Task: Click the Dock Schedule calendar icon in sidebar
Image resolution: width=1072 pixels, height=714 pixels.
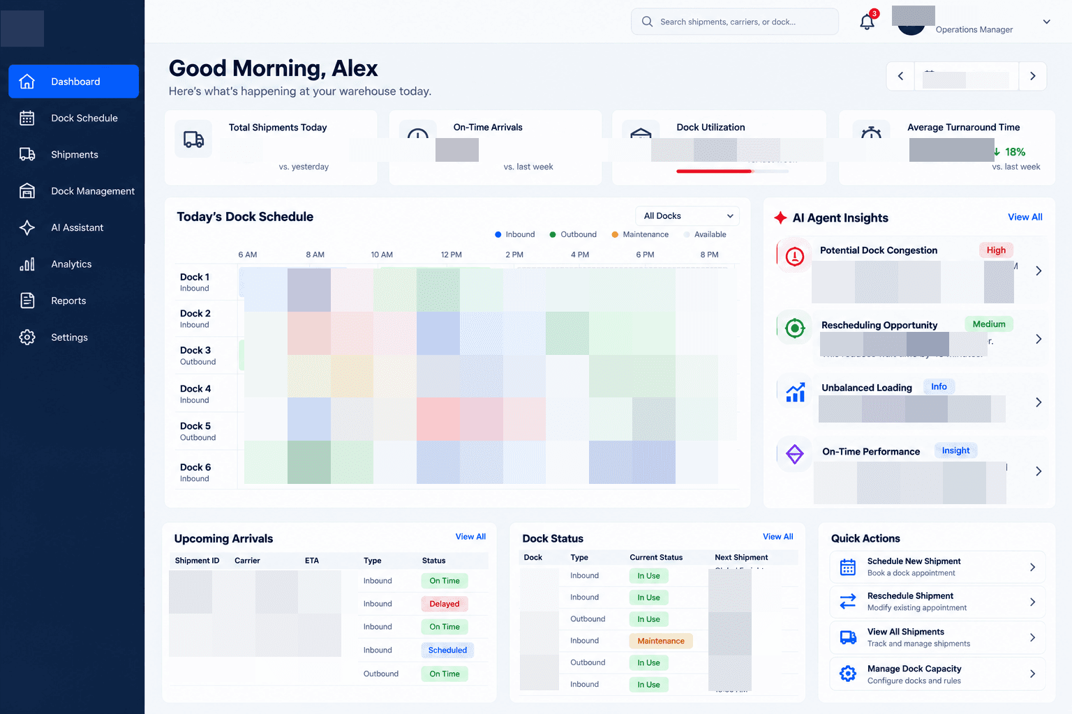Action: [x=27, y=118]
